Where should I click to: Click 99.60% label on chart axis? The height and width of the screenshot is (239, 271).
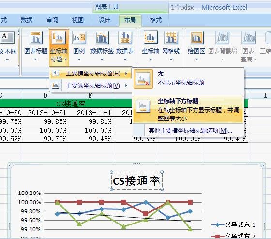(x=30, y=220)
